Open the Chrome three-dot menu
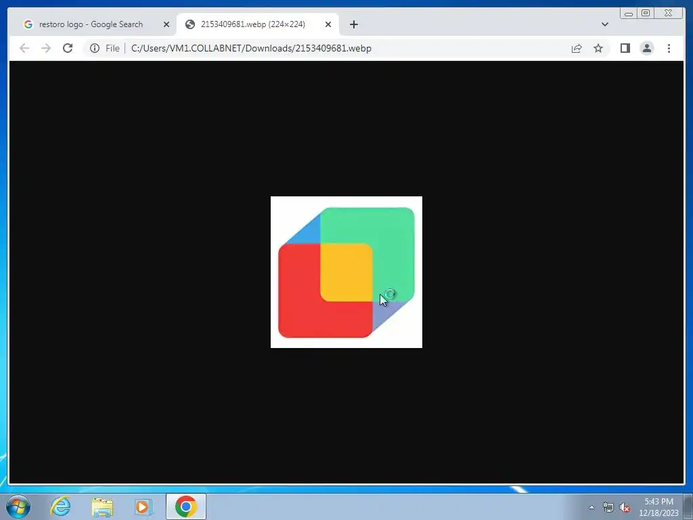The height and width of the screenshot is (520, 693). (x=669, y=48)
